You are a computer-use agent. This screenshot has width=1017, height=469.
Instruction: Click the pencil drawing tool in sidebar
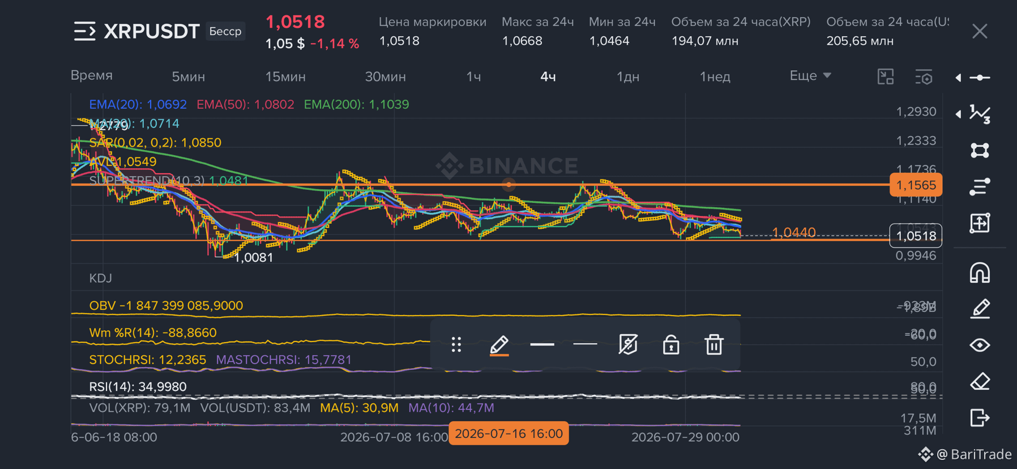click(980, 309)
